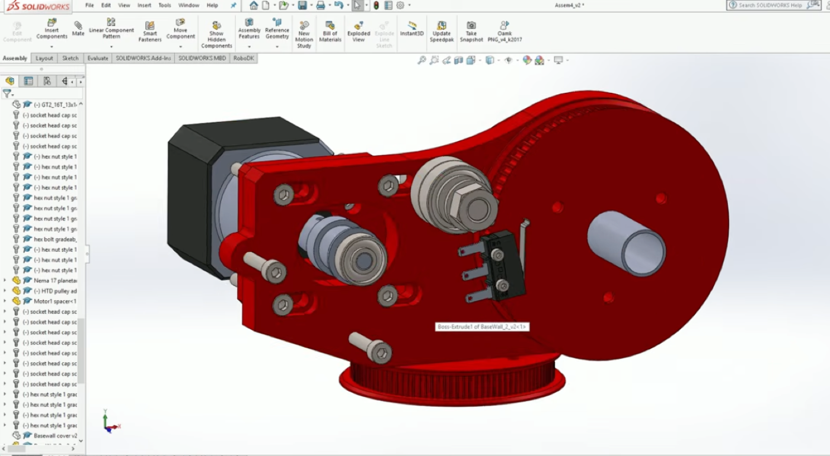Click the Instant3D button
This screenshot has height=456, width=830.
[x=412, y=29]
